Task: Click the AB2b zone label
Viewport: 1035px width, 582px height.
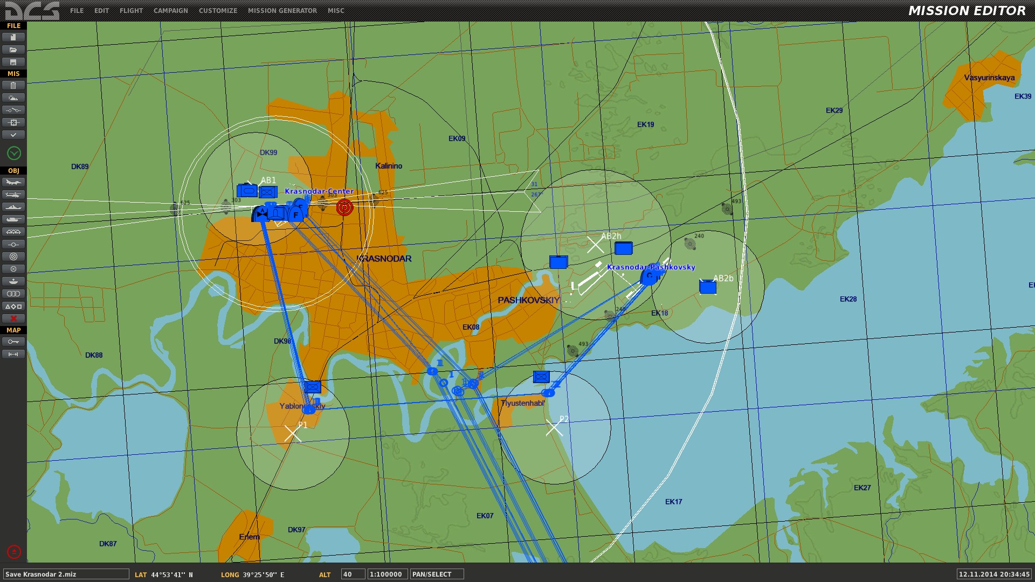Action: pyautogui.click(x=723, y=279)
